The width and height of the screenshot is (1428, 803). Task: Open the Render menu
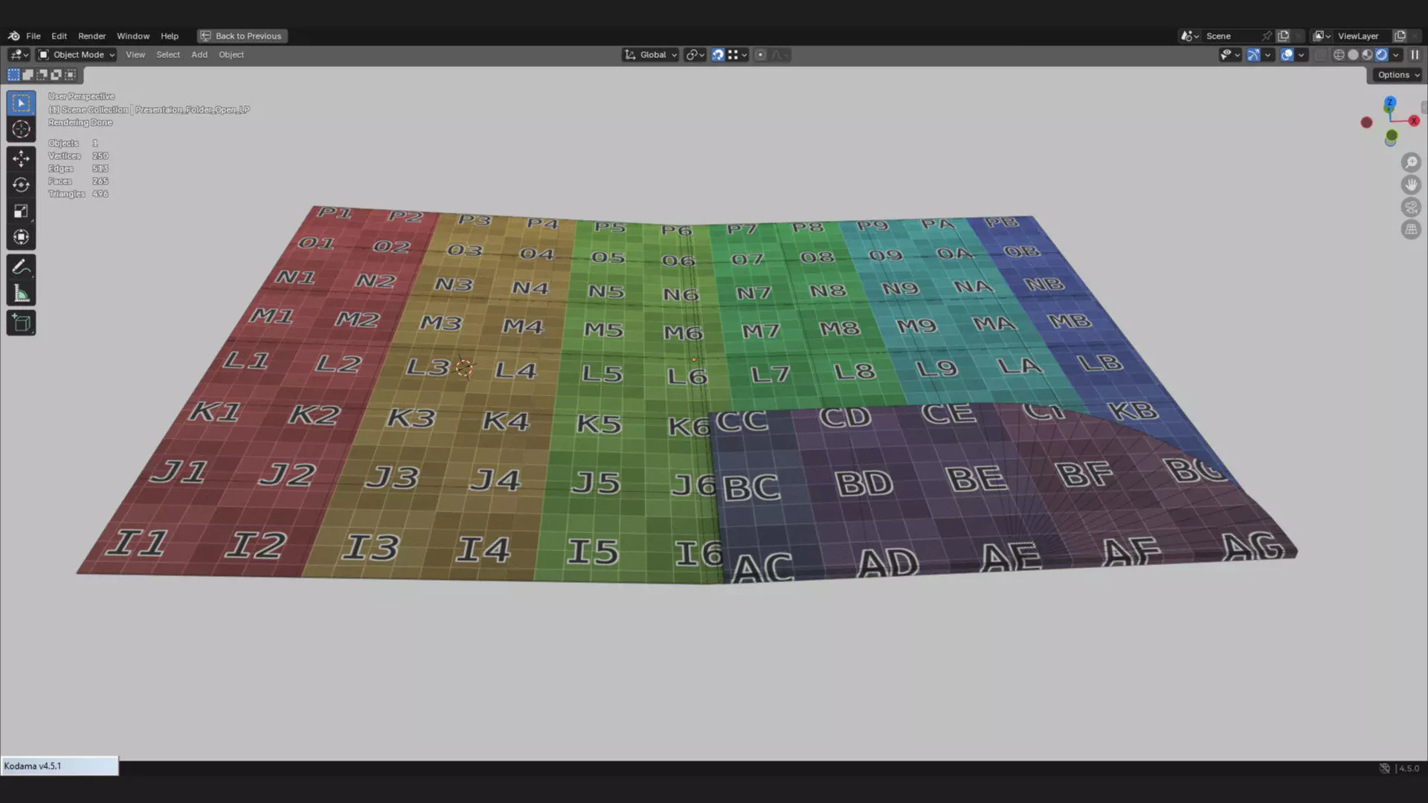(91, 36)
